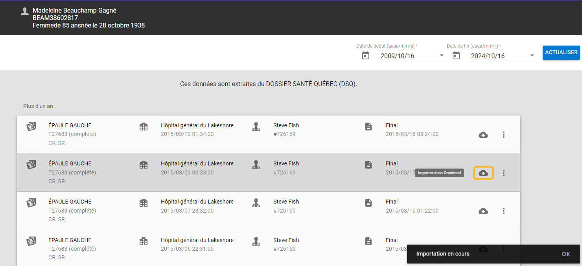
Task: Select the Hôpital général du Lakeshore link on the third row
Action: (x=197, y=202)
